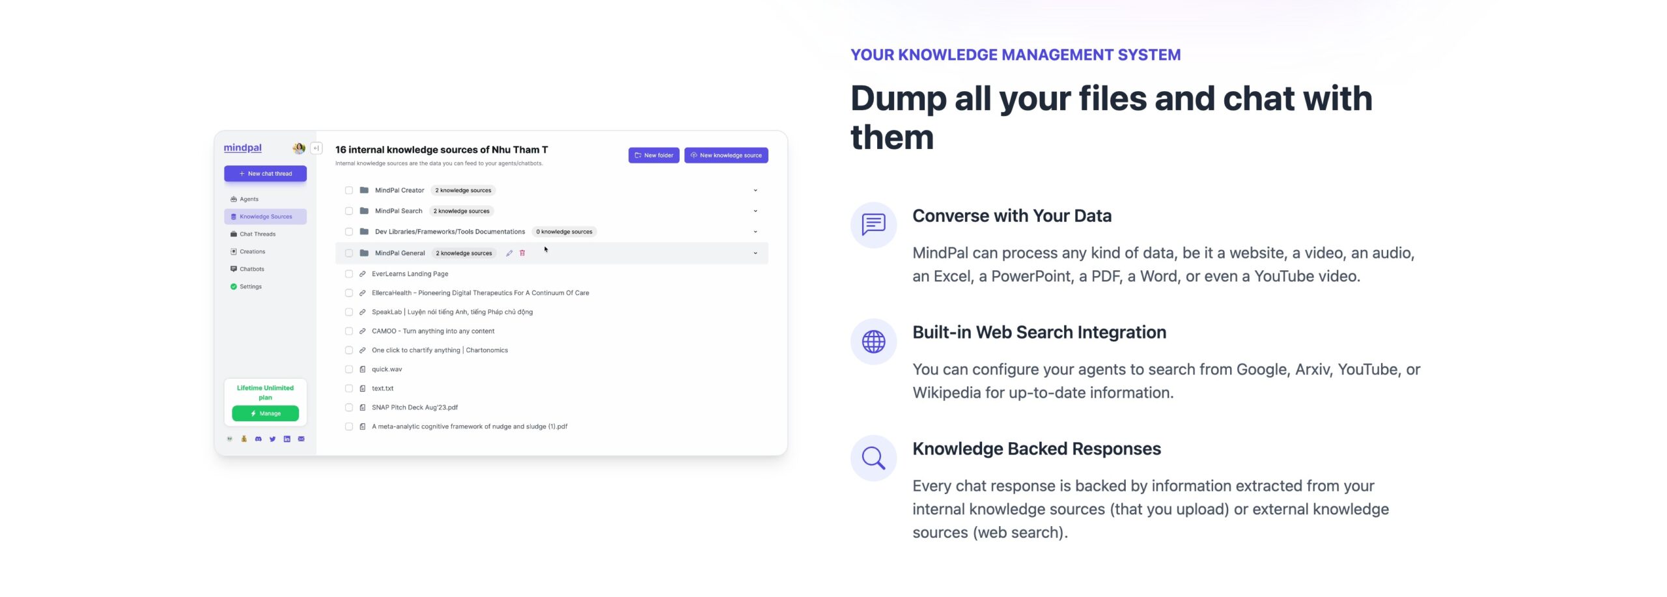Image resolution: width=1667 pixels, height=597 pixels.
Task: Click the first small footer icon beside money bag
Action: (x=230, y=439)
